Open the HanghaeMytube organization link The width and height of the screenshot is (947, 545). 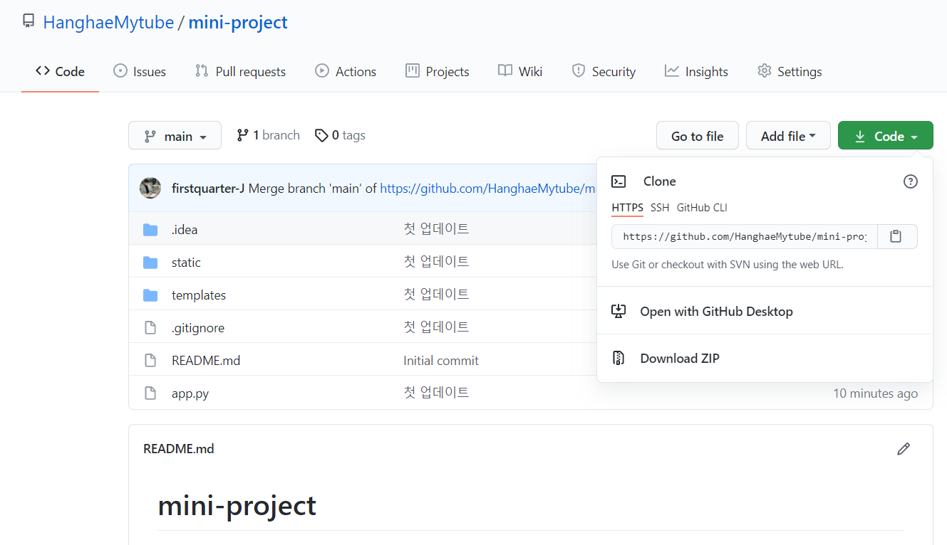108,22
